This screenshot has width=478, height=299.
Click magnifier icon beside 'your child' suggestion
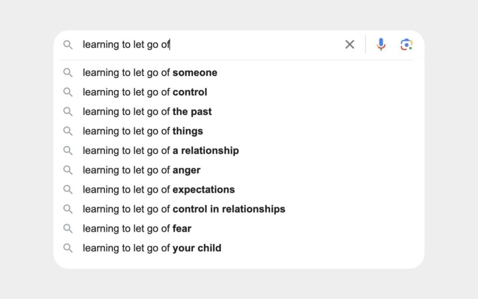tap(68, 248)
